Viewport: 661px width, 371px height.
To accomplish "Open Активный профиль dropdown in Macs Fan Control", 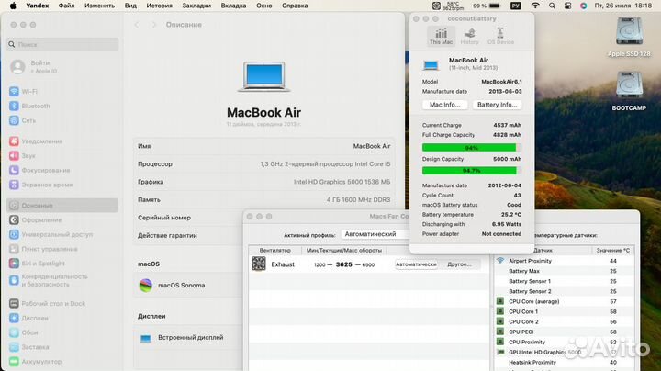I will (375, 234).
